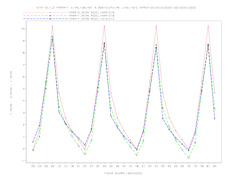The width and height of the screenshot is (234, 181).
Task: Select legend entry PARM=O_MEAN MODEL=NAM/218
Action: point(92,12)
